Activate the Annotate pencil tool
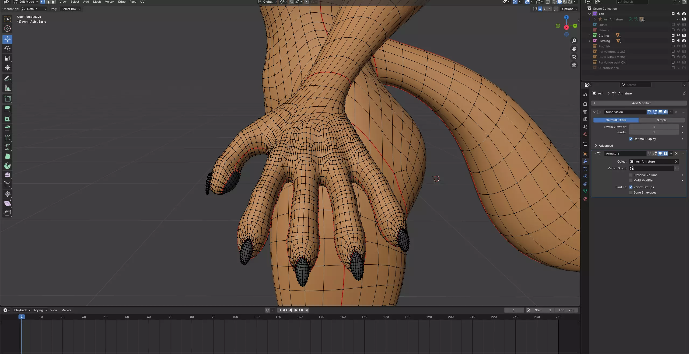This screenshot has width=689, height=354. coord(8,79)
